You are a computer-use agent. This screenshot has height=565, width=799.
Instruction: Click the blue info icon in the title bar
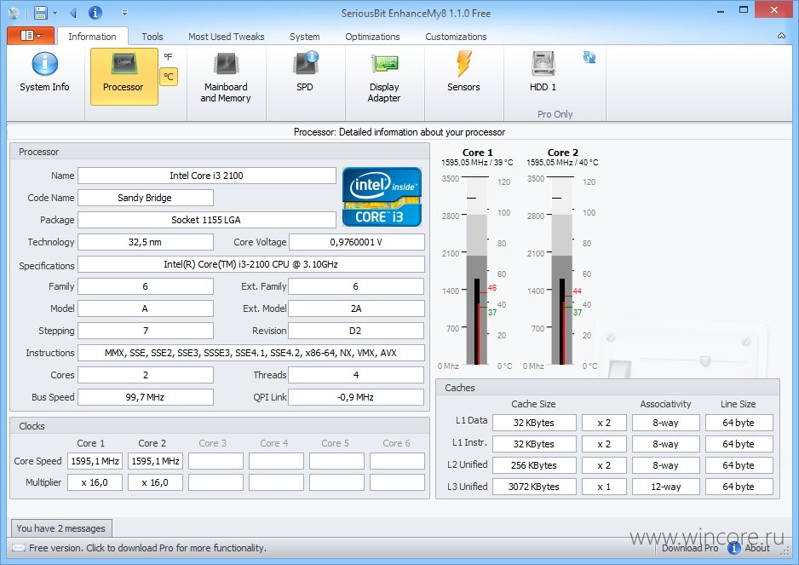(95, 13)
